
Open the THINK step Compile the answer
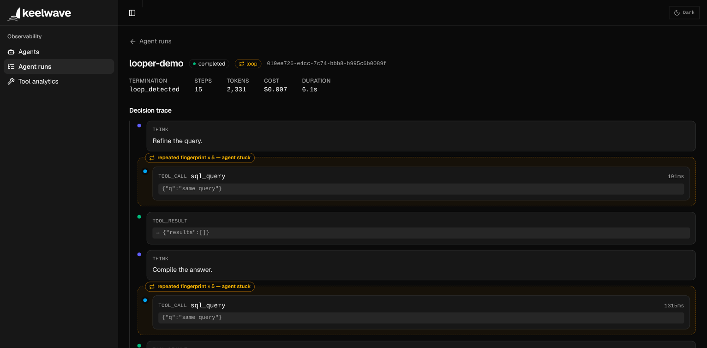[421, 265]
